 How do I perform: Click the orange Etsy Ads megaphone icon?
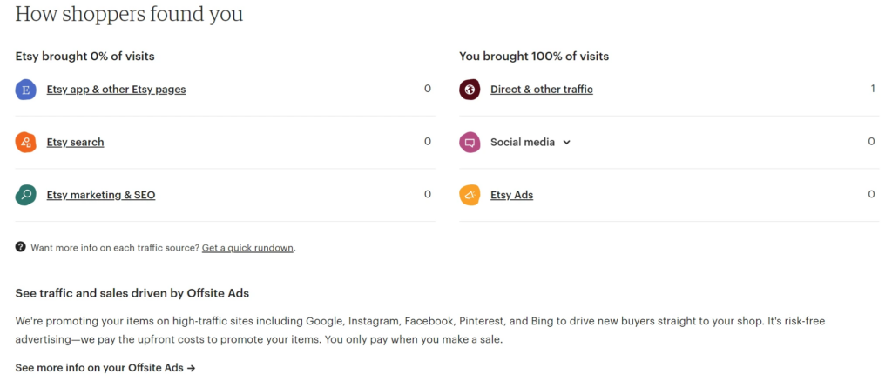pos(470,195)
